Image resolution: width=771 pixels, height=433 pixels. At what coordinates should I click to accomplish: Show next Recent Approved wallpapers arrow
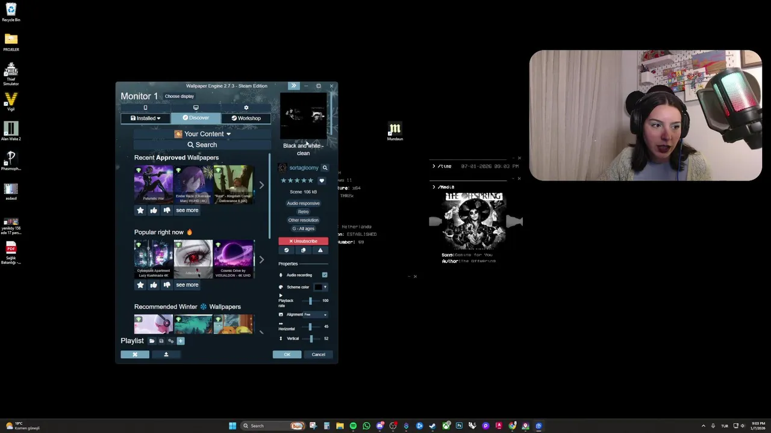click(261, 185)
